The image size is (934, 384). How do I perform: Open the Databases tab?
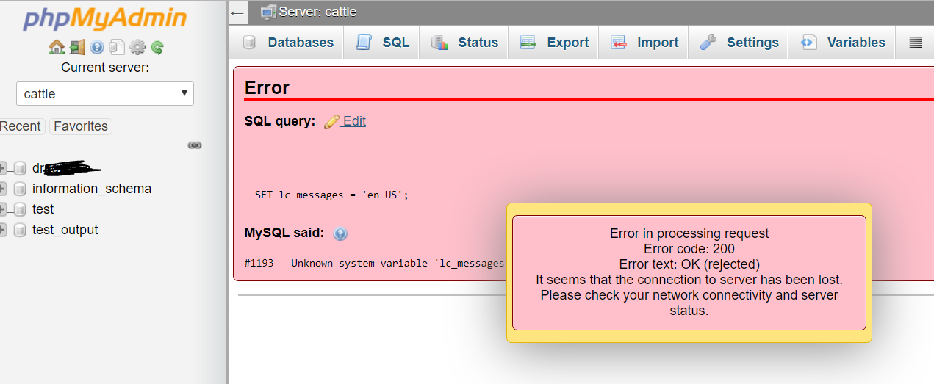pos(288,43)
